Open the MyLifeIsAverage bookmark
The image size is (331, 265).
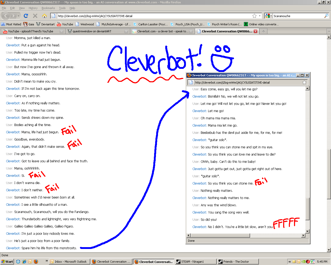113,24
